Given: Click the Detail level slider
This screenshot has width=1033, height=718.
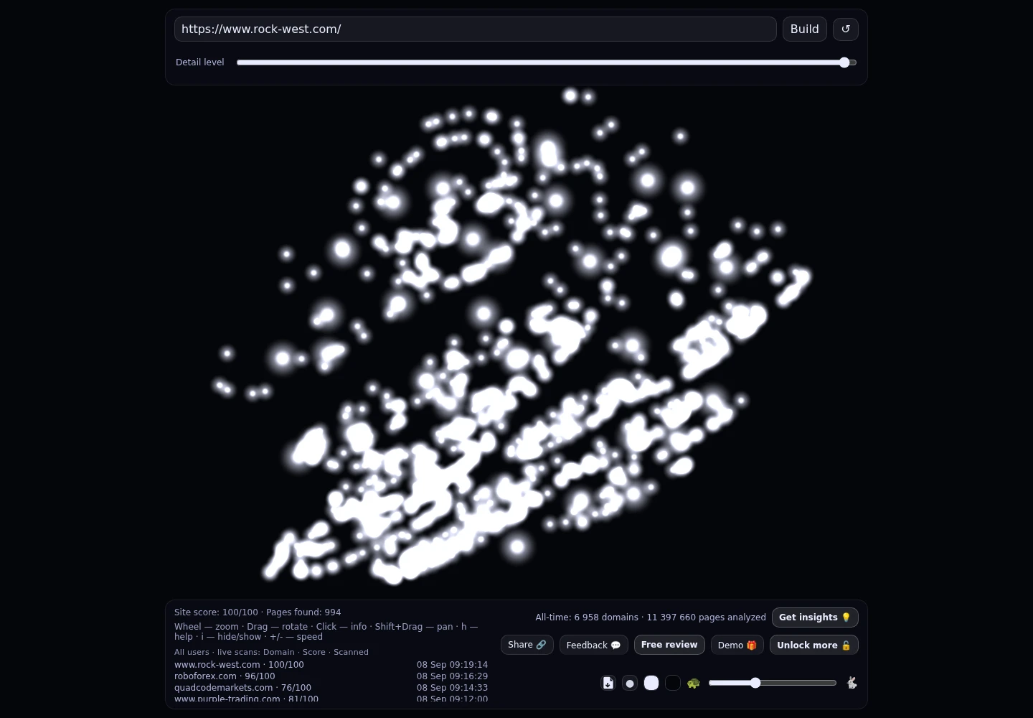Looking at the screenshot, I should coord(547,62).
